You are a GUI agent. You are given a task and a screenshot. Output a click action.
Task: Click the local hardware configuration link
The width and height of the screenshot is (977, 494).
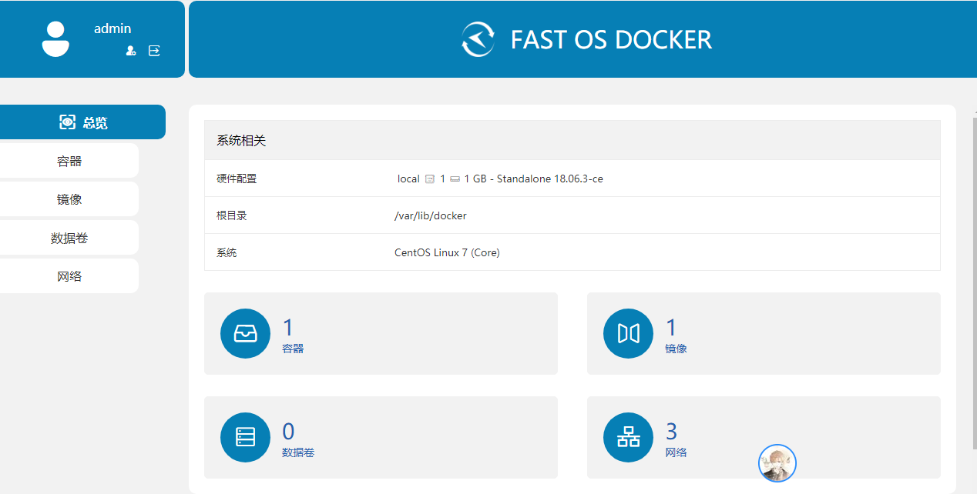408,178
